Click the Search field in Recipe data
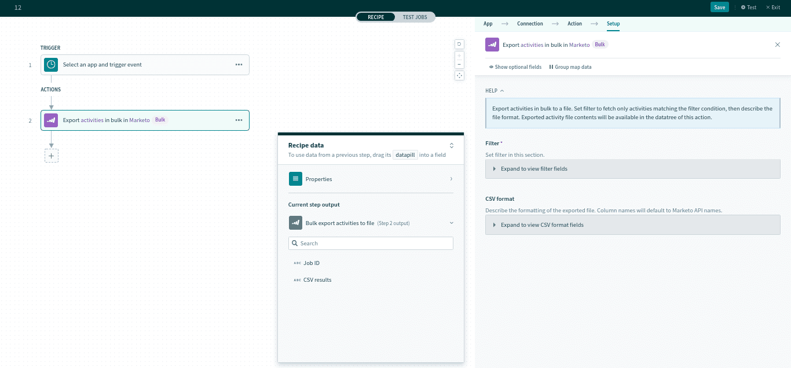791x368 pixels. pos(371,244)
